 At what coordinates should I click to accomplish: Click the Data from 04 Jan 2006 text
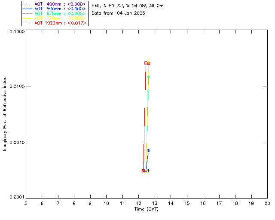[x=118, y=13]
